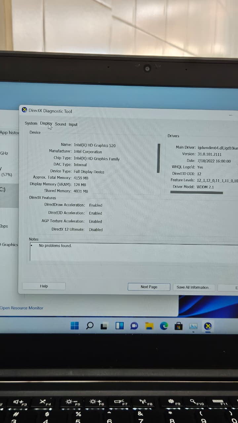Open Task View from the taskbar
238x423 pixels.
[104, 326]
